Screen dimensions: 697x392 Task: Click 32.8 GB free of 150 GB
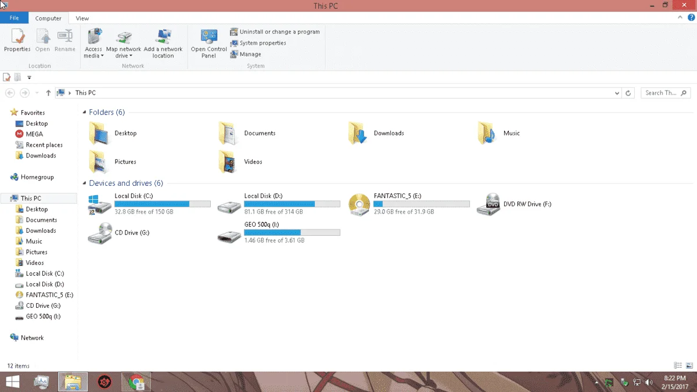pos(144,212)
